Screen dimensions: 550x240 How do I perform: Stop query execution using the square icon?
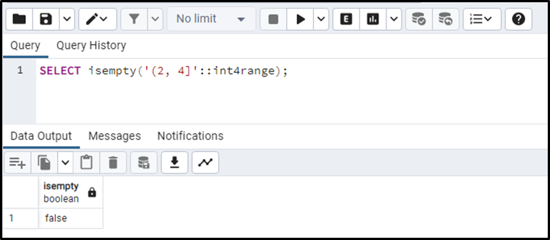273,19
